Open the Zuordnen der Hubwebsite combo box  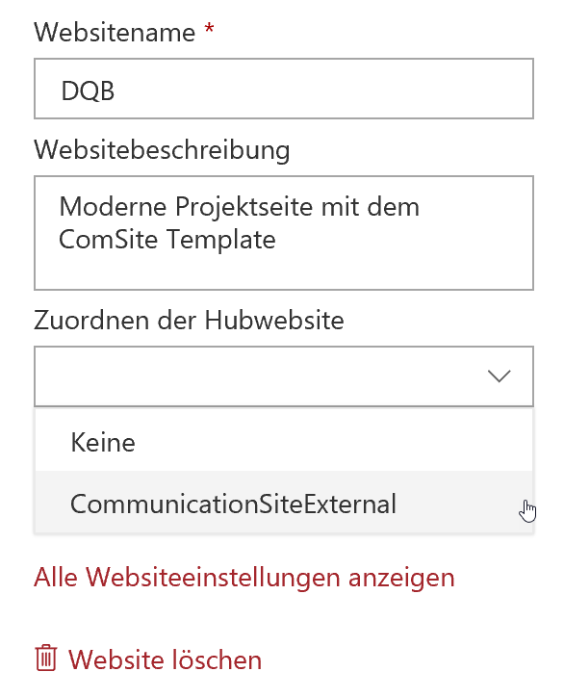[284, 376]
